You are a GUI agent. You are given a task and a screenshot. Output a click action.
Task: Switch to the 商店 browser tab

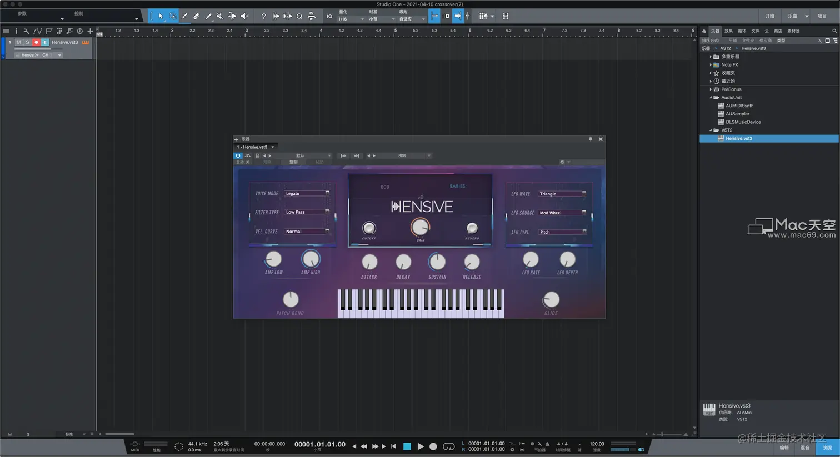[x=778, y=31]
